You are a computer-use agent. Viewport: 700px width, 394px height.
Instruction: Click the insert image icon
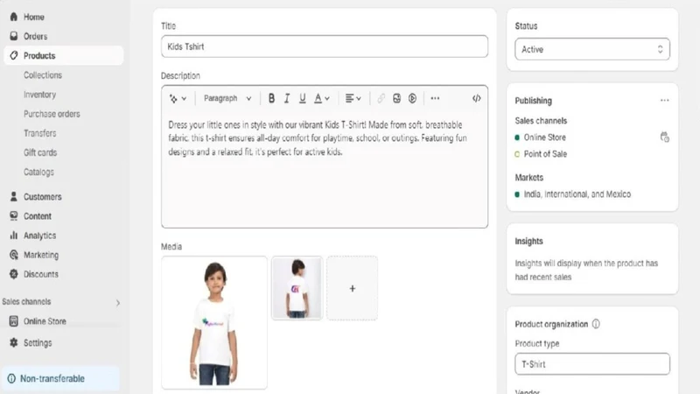pos(396,98)
